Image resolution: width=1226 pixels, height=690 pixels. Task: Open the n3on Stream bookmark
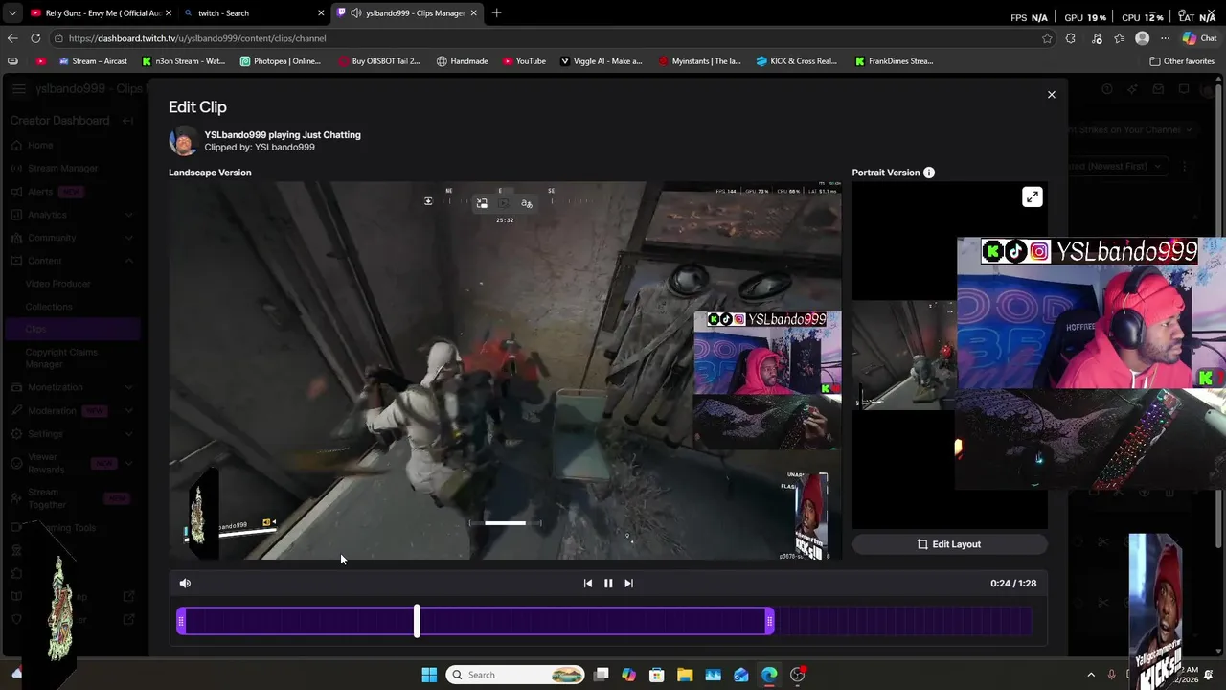point(183,61)
